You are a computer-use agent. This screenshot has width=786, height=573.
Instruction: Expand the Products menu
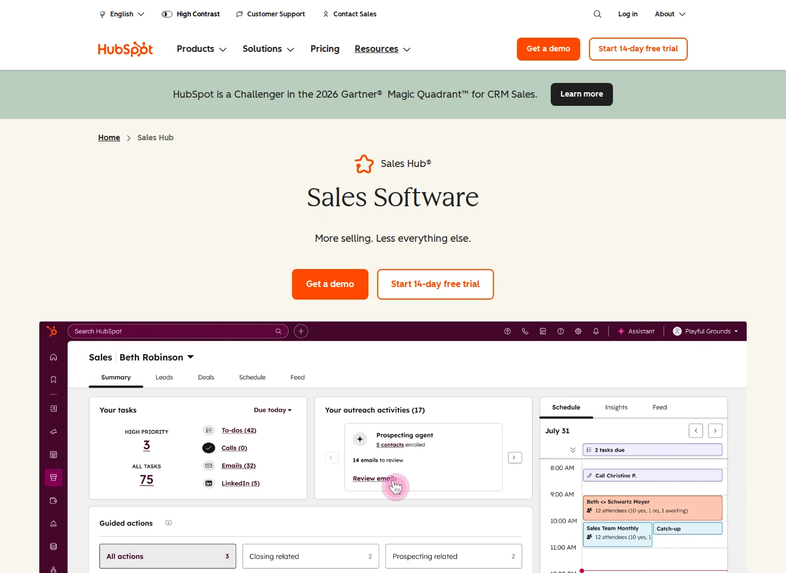click(x=201, y=49)
